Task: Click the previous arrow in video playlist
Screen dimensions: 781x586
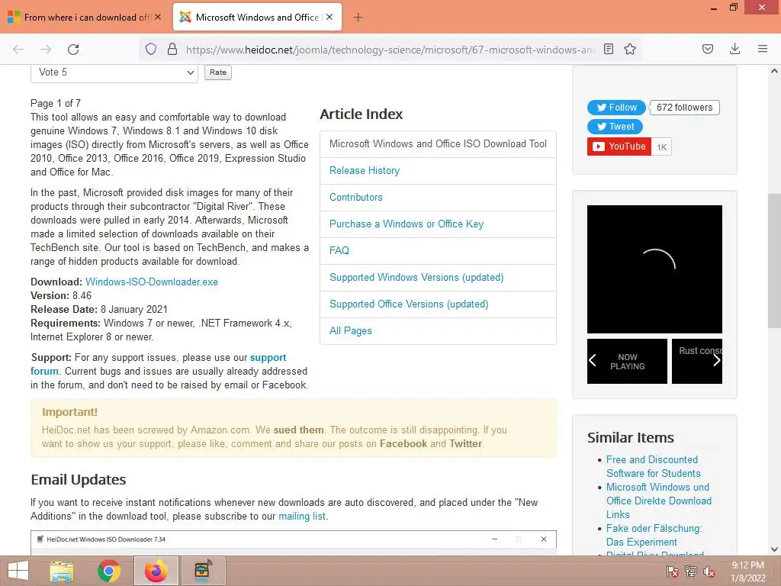Action: 592,361
